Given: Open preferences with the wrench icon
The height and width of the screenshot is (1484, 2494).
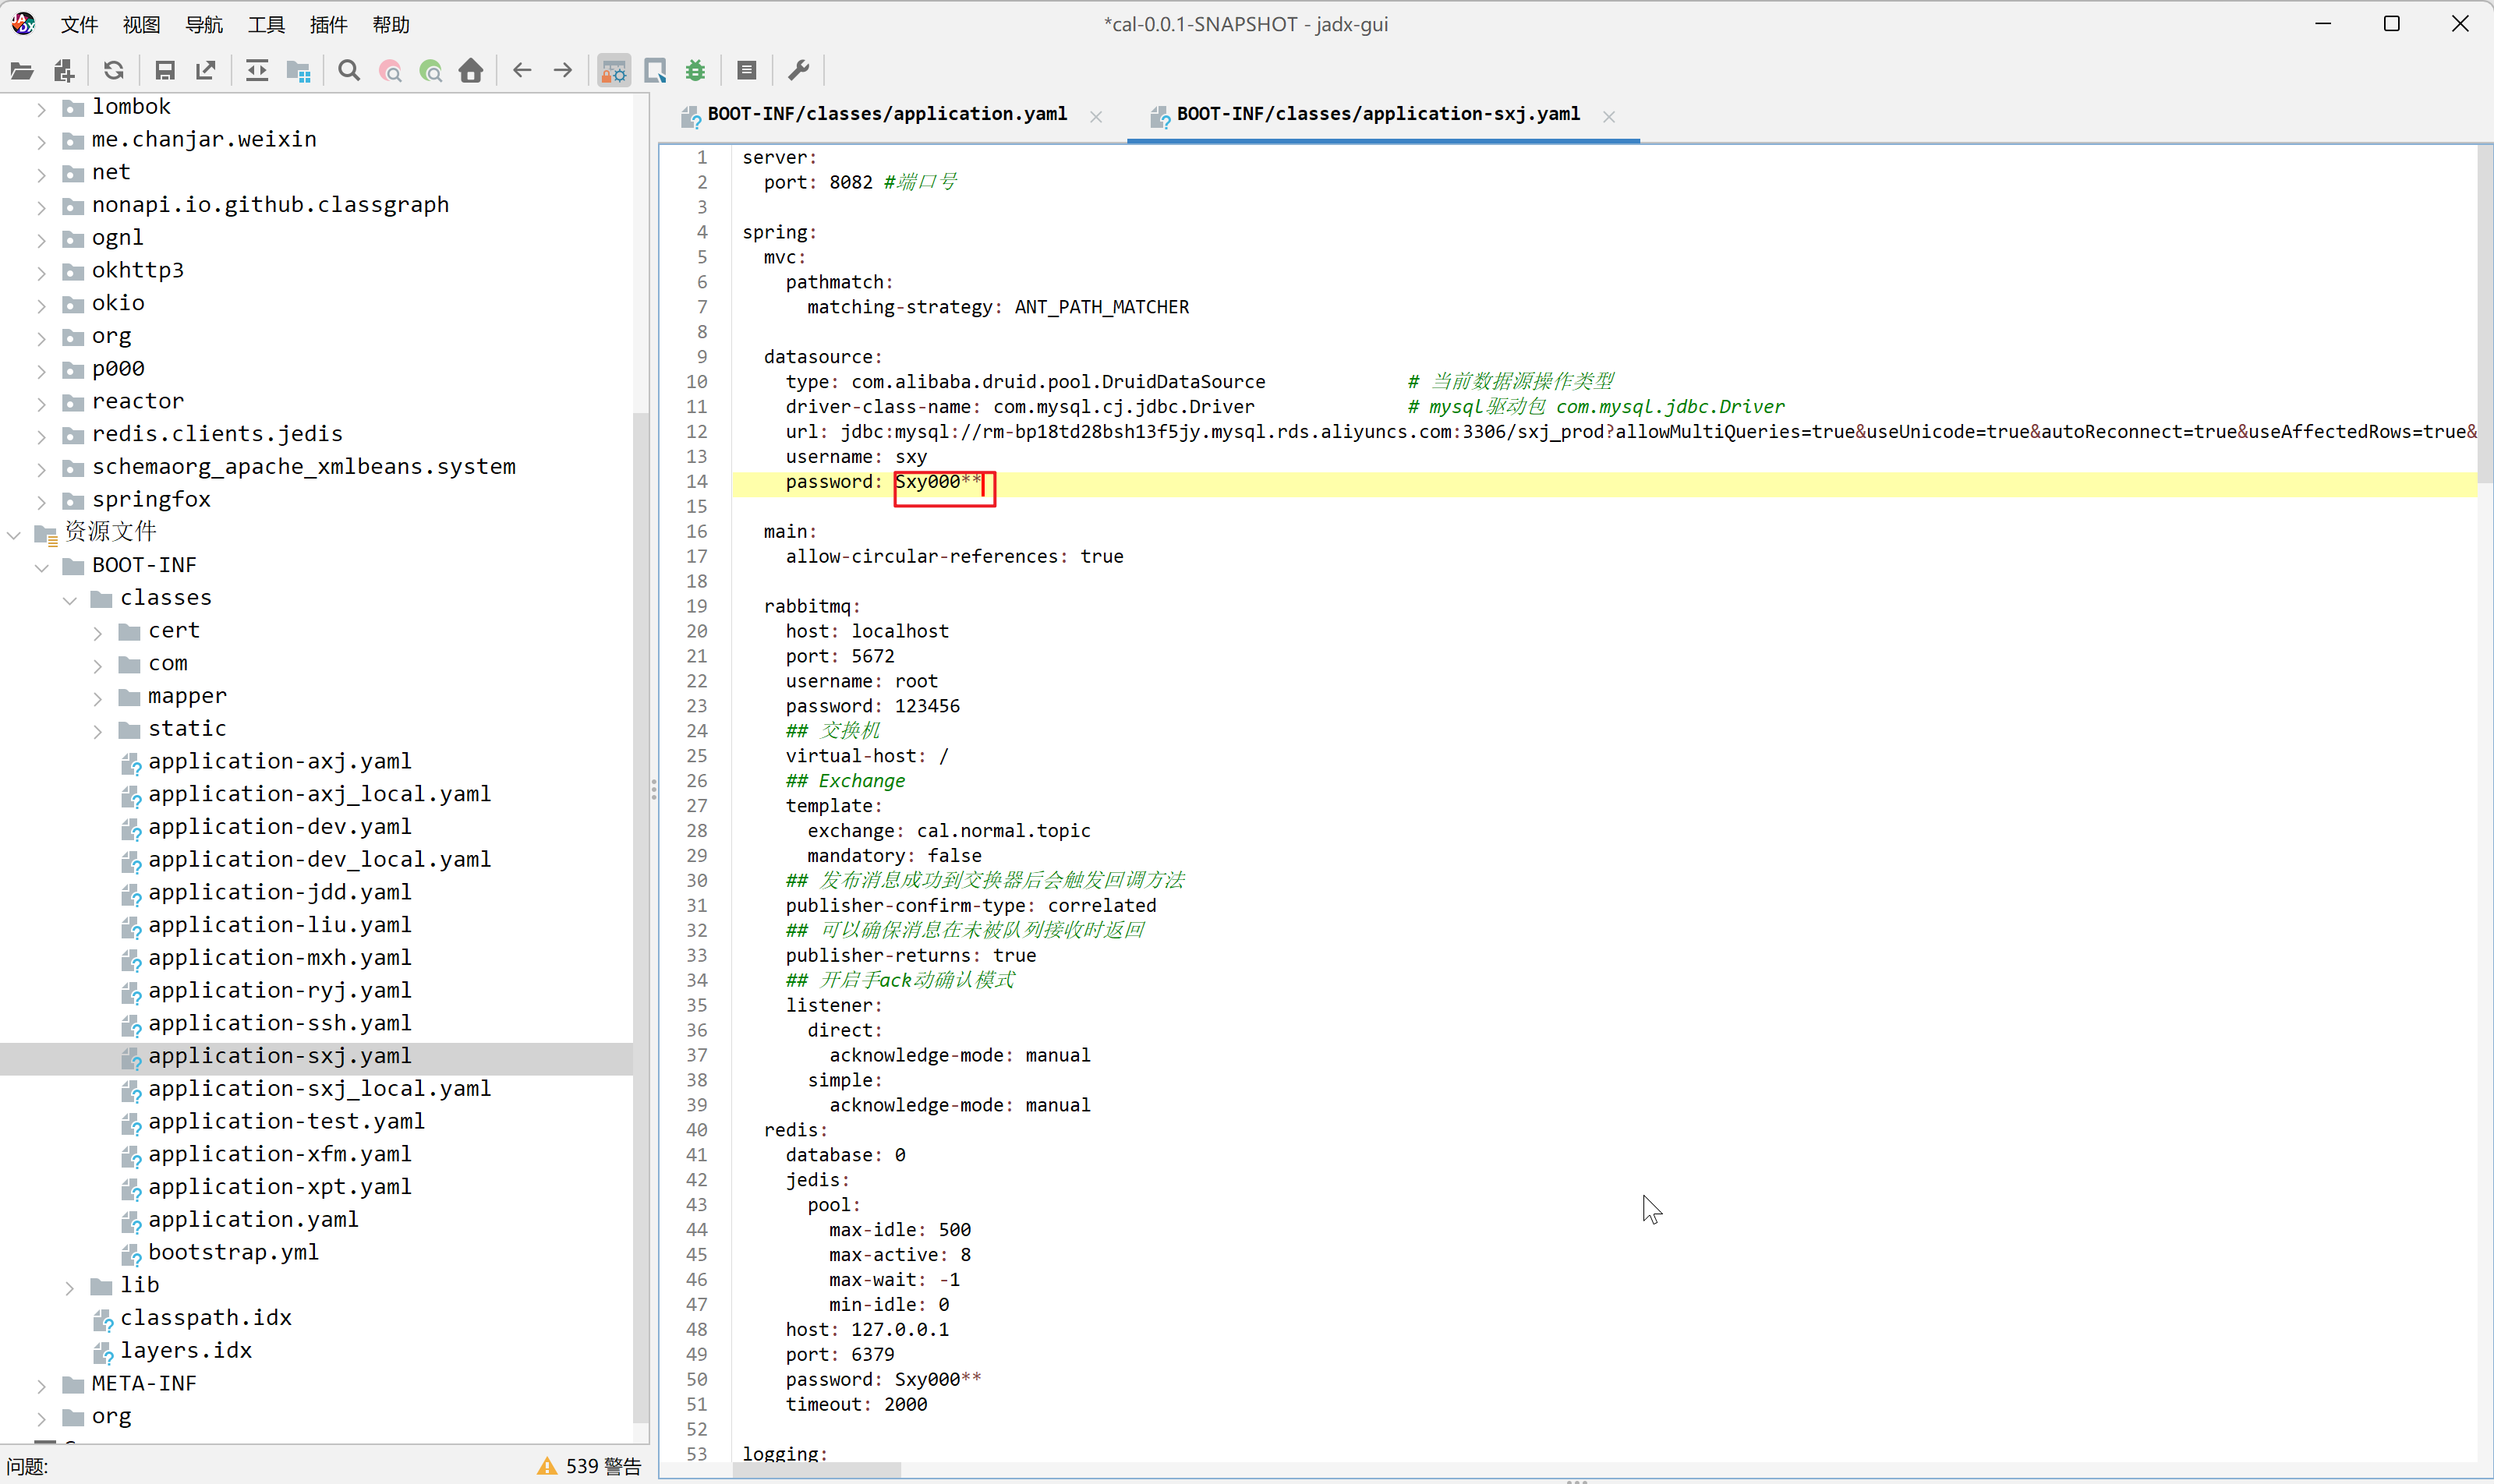Looking at the screenshot, I should [x=798, y=70].
